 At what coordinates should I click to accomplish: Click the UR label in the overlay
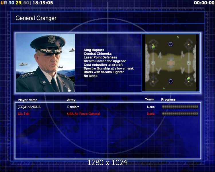click(4, 3)
